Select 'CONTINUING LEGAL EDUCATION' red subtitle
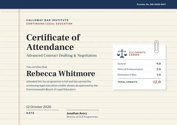The width and height of the screenshot is (177, 125). (x=49, y=24)
